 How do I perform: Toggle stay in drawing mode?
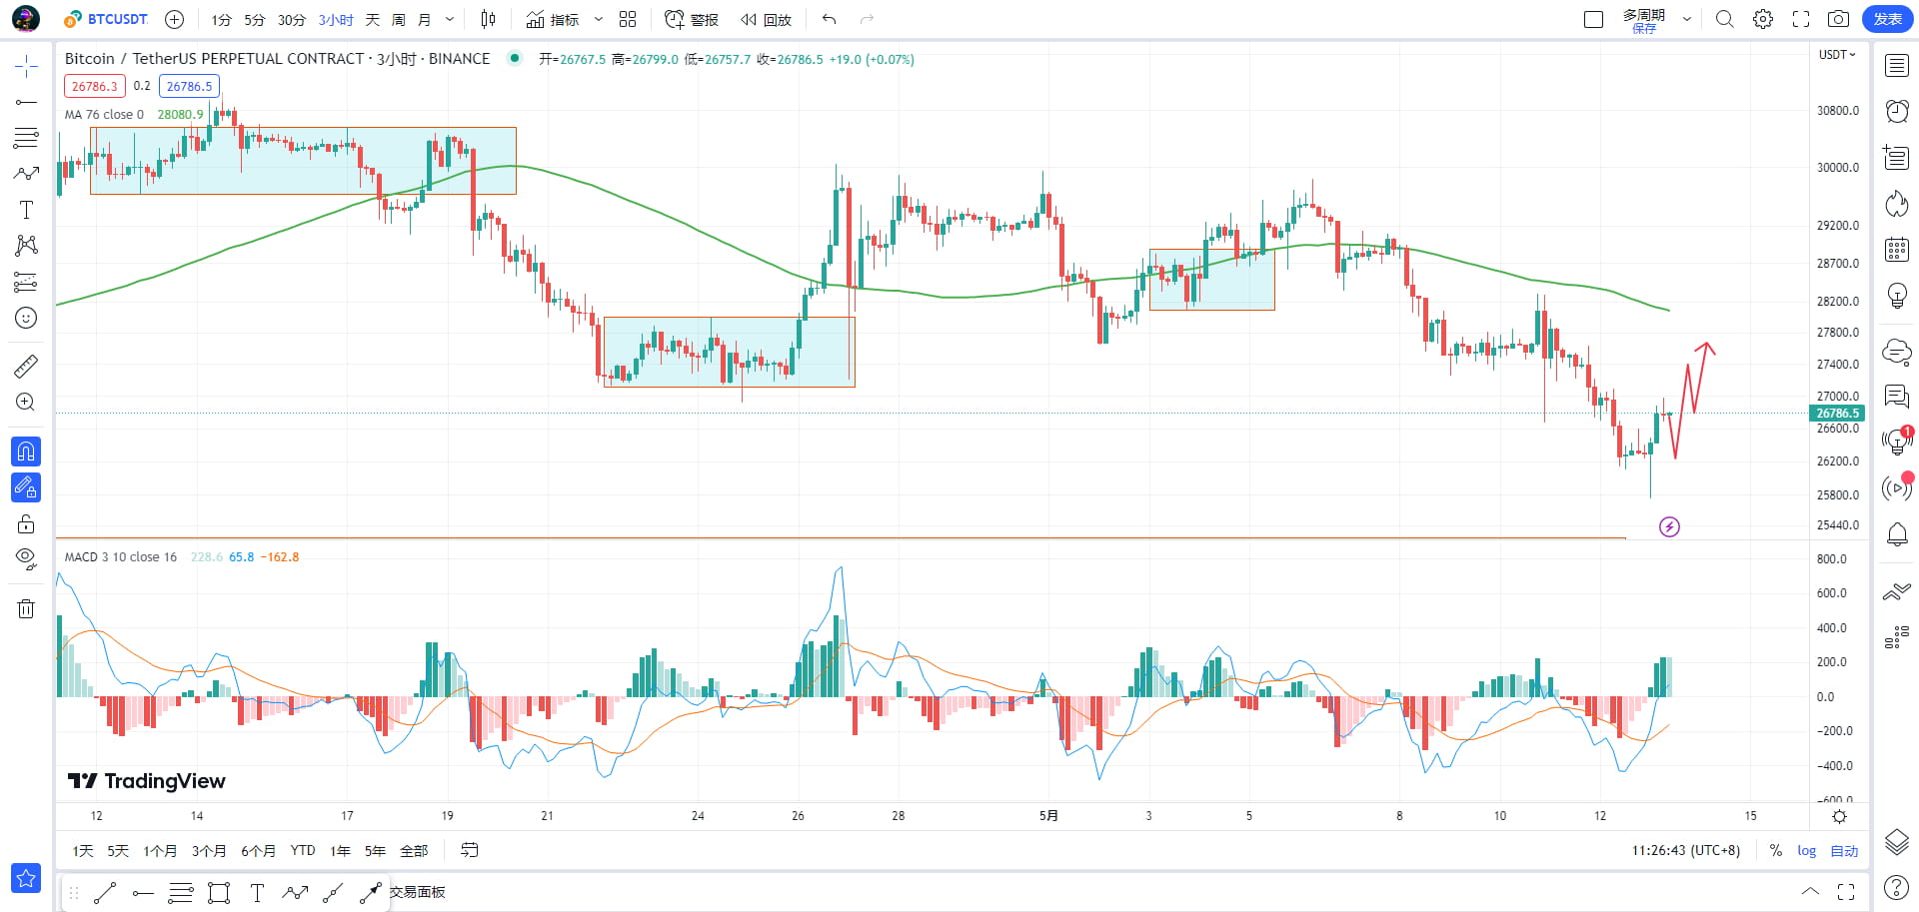(x=26, y=487)
